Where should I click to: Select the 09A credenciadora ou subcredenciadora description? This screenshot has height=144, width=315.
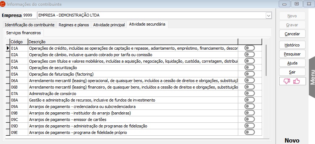pos(133,107)
